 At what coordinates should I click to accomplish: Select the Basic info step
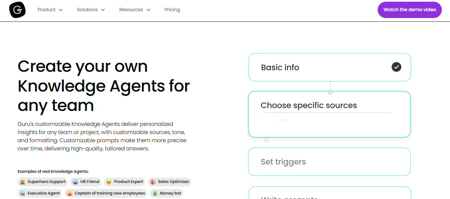pyautogui.click(x=330, y=67)
